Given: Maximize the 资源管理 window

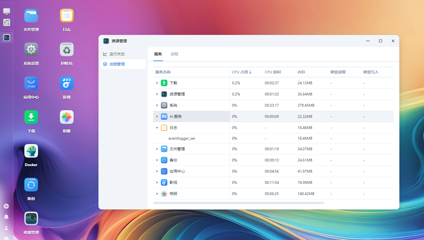Looking at the screenshot, I should coord(381,41).
